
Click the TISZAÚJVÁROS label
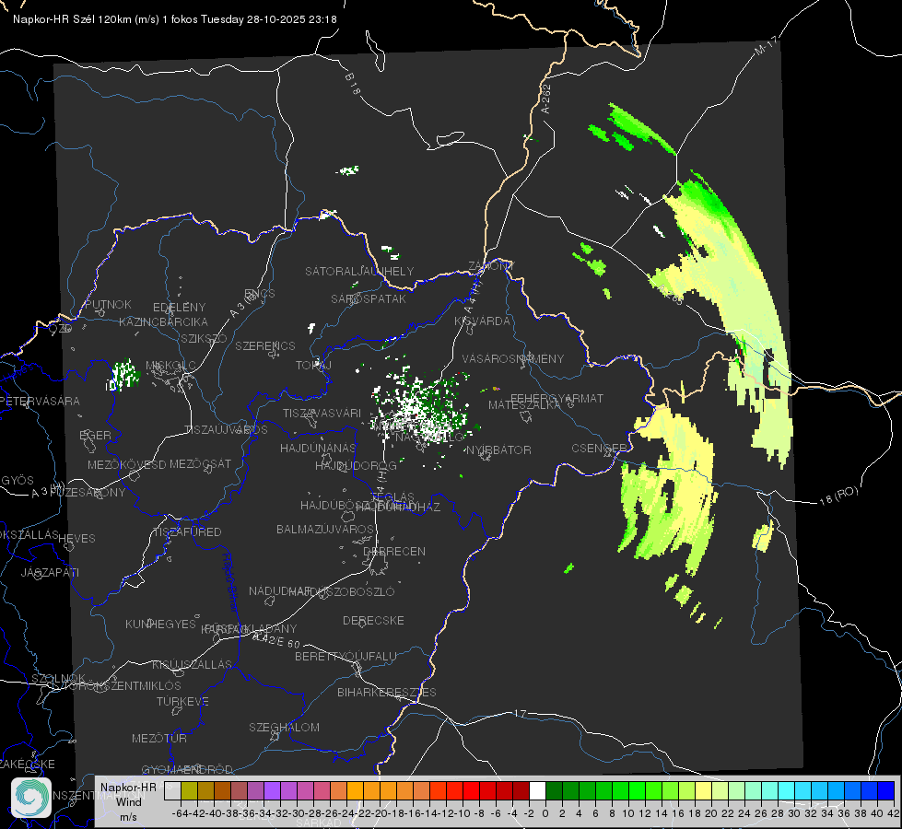point(226,430)
